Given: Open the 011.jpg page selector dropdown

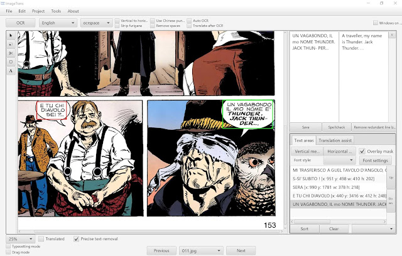Looking at the screenshot, I should point(201,250).
